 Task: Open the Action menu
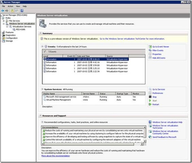11,6
